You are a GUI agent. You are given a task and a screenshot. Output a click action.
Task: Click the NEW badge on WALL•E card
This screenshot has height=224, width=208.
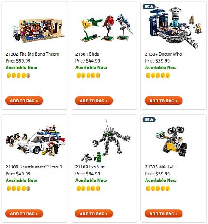pos(149,119)
